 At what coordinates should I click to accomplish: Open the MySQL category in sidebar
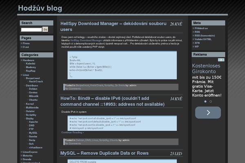(x=33, y=133)
